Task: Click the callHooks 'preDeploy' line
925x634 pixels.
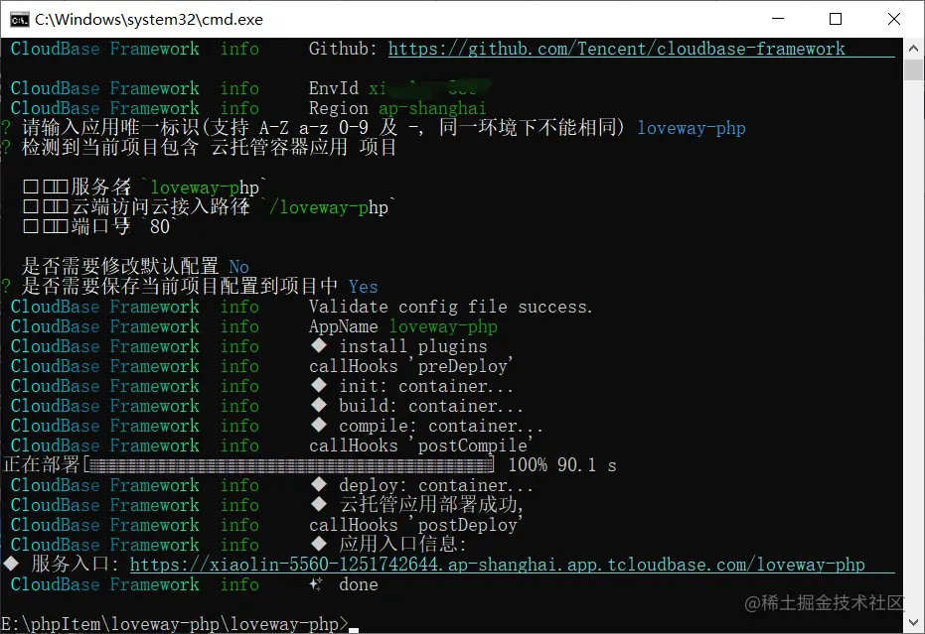Action: pos(411,366)
